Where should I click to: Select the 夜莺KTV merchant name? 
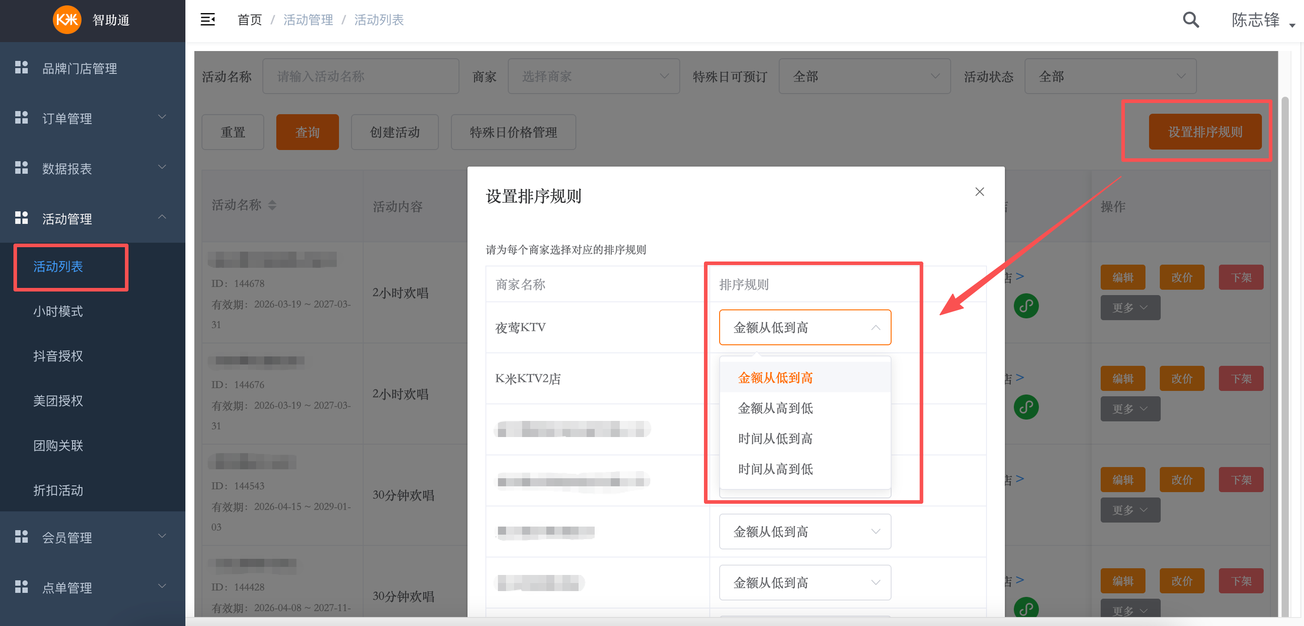click(x=520, y=327)
